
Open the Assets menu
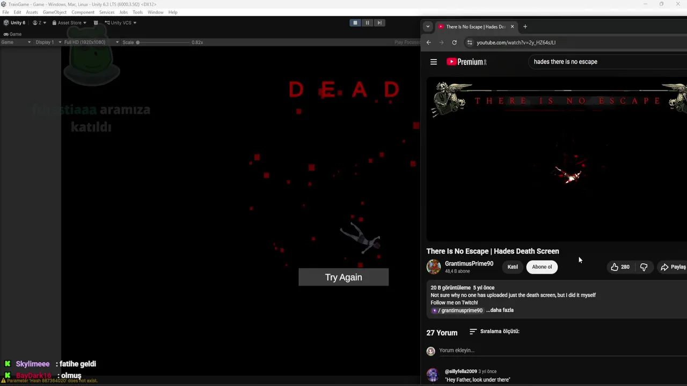coord(32,12)
